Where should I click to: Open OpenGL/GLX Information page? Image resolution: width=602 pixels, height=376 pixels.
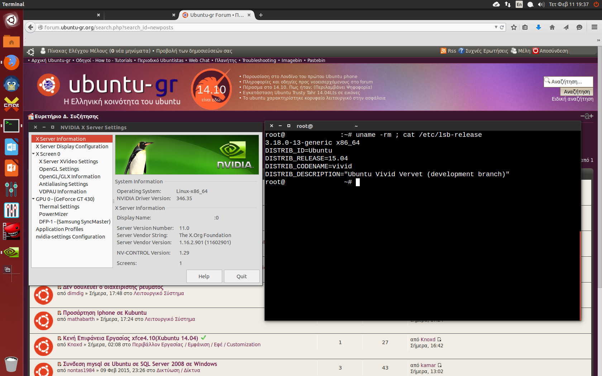[70, 177]
